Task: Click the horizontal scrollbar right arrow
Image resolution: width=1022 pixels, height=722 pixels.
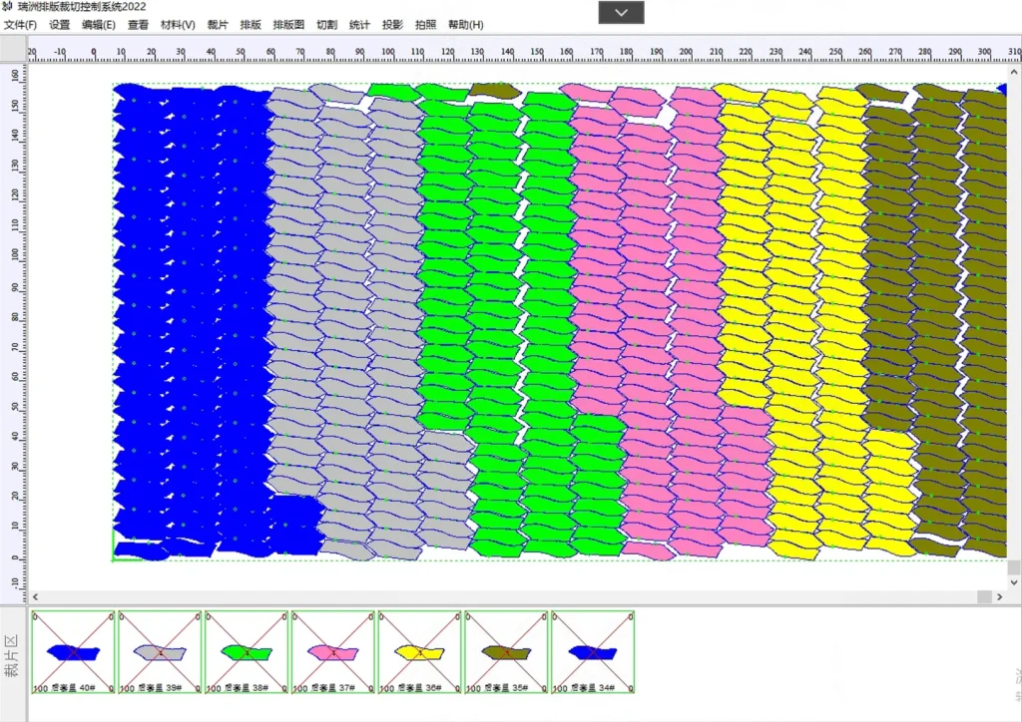Action: tap(1000, 597)
